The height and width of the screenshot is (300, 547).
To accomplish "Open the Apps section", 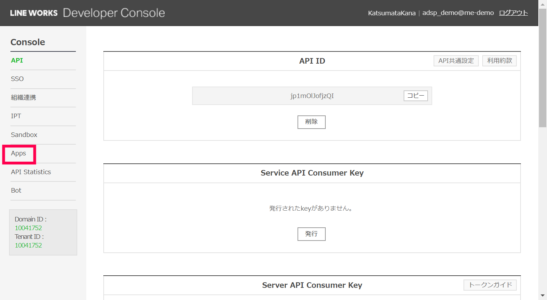I will [18, 153].
